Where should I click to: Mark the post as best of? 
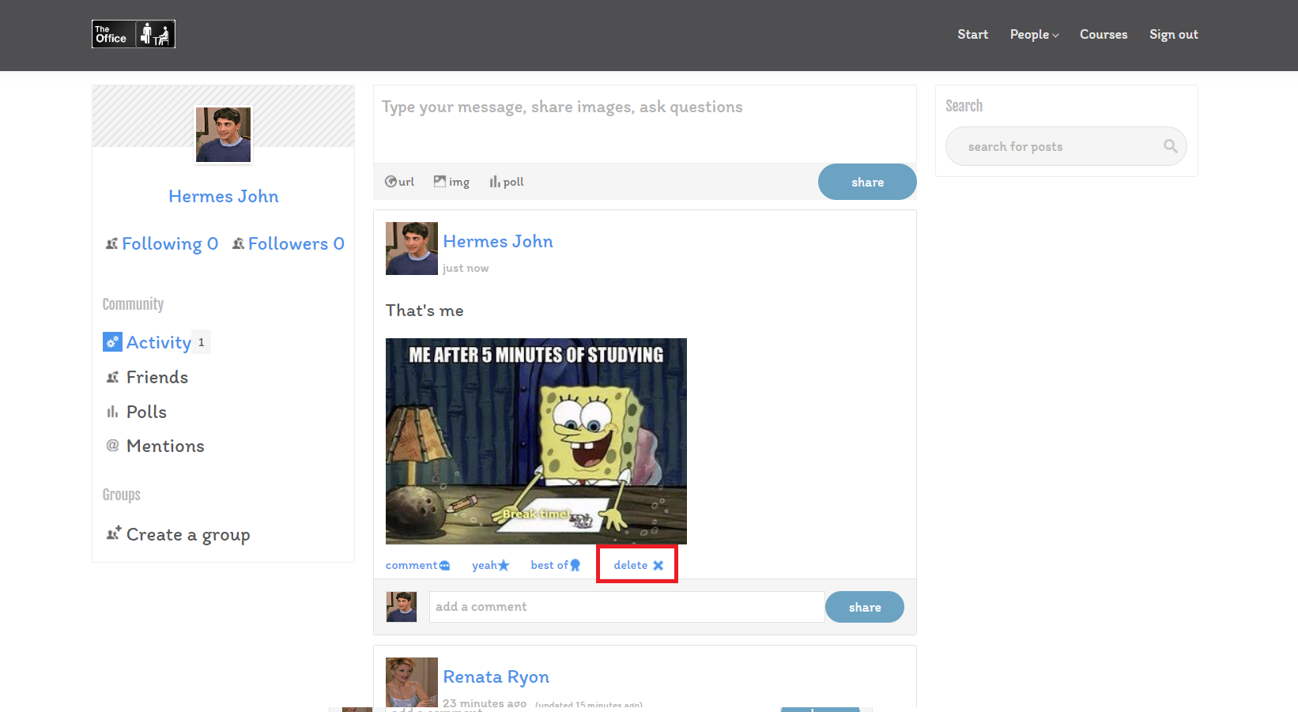(556, 565)
